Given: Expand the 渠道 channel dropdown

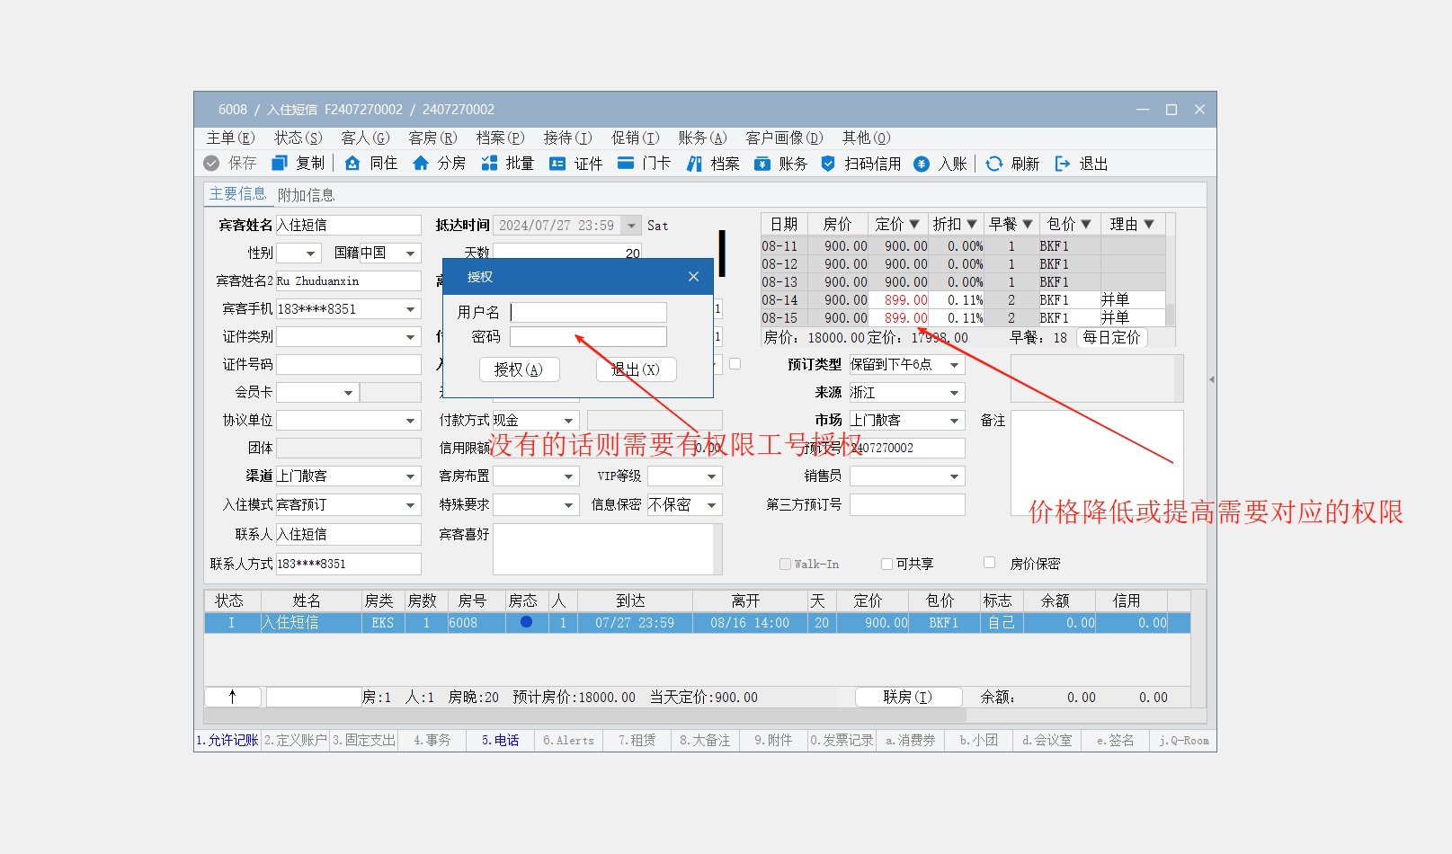Looking at the screenshot, I should click(x=411, y=476).
